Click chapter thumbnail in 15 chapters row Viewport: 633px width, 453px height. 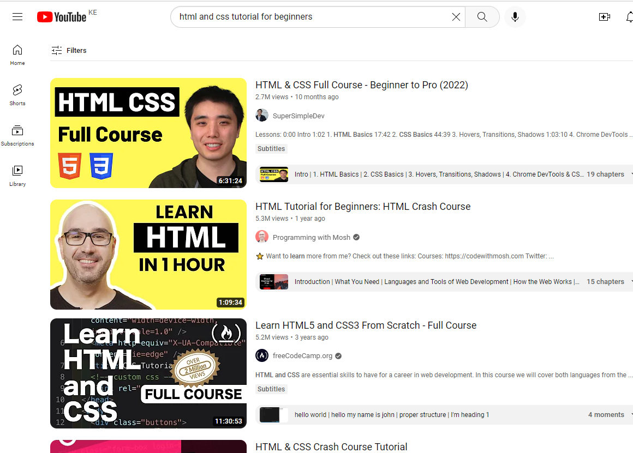point(274,282)
